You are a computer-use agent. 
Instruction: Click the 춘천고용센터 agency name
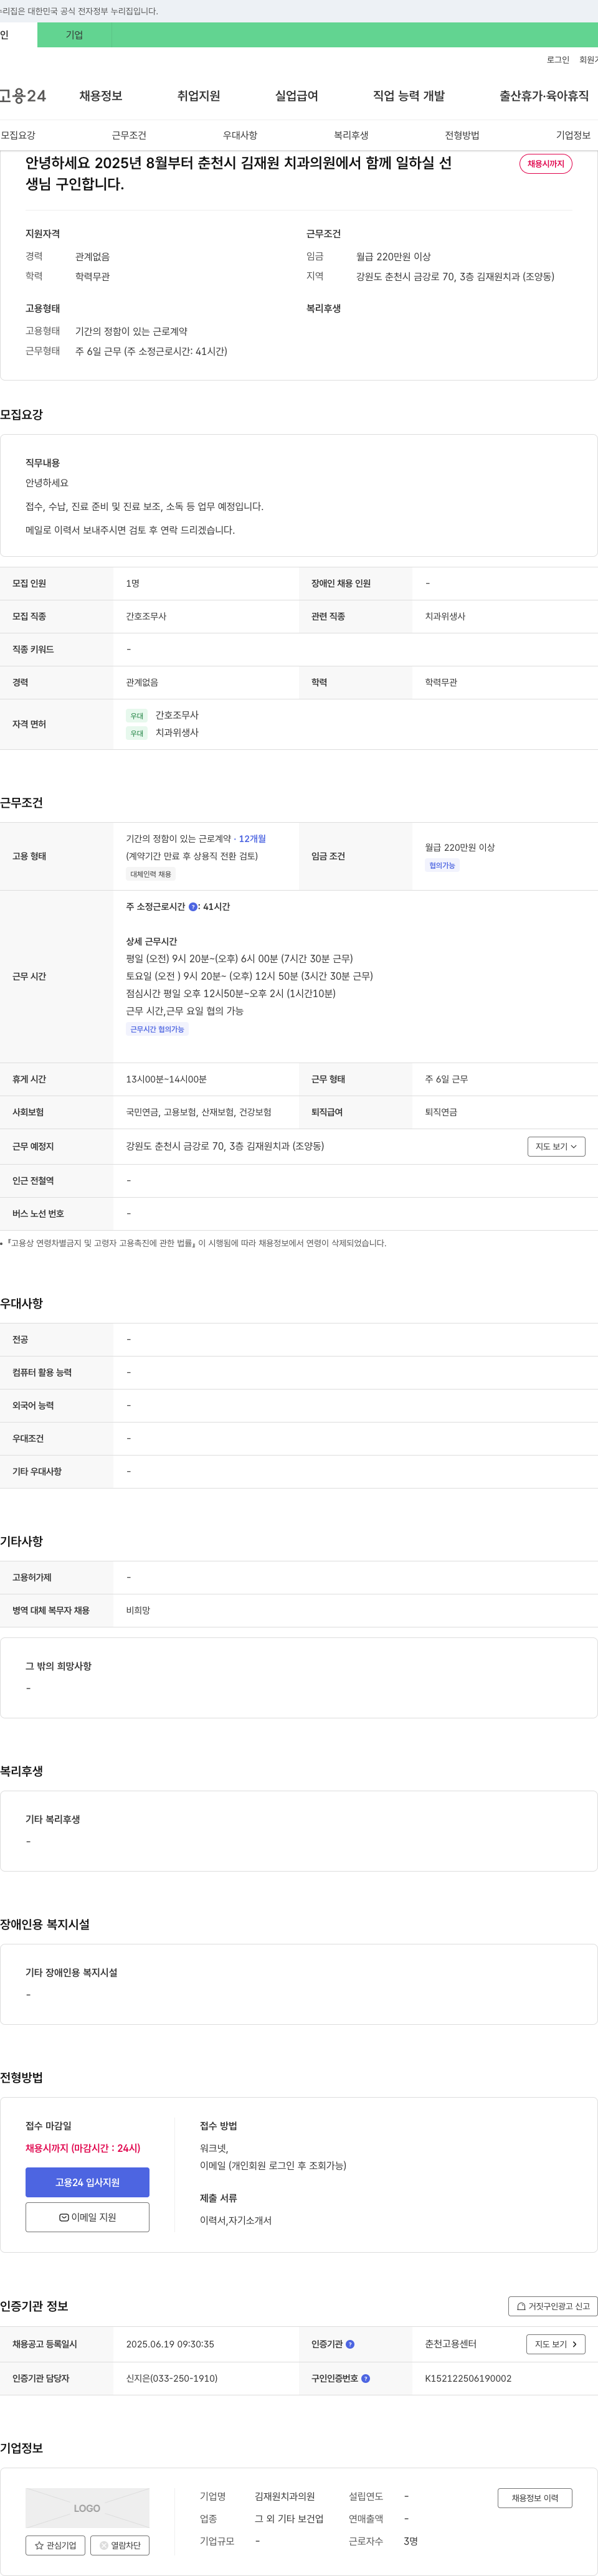click(x=451, y=2344)
